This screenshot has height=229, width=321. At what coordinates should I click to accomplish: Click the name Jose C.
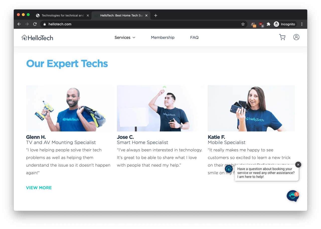[x=125, y=137]
